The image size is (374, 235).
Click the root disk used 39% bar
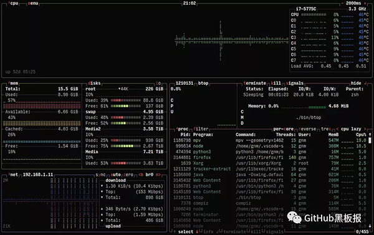tap(125, 100)
